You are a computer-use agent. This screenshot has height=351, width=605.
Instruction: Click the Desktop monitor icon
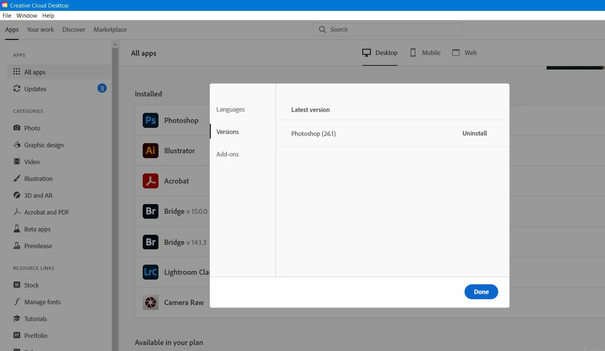coord(366,53)
